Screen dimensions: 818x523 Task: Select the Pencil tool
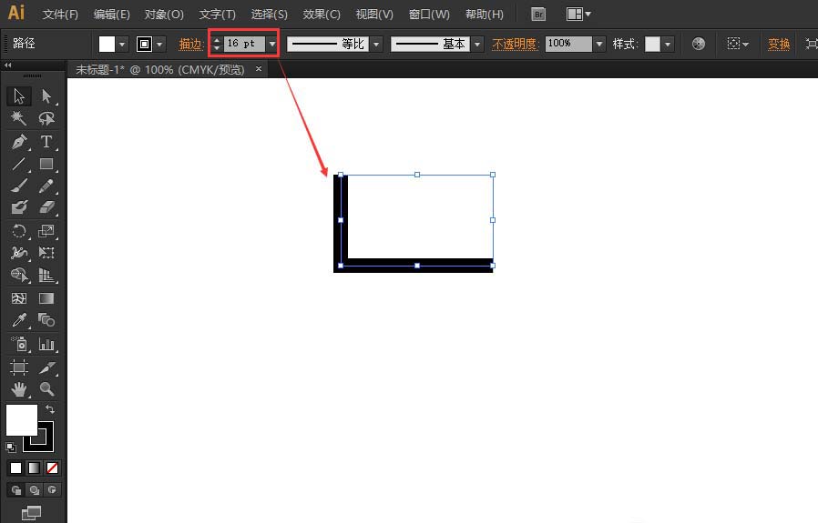46,186
